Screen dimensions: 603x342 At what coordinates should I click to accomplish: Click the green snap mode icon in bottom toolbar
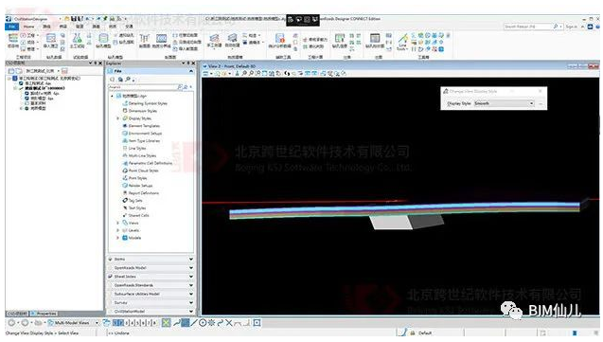tap(166, 323)
